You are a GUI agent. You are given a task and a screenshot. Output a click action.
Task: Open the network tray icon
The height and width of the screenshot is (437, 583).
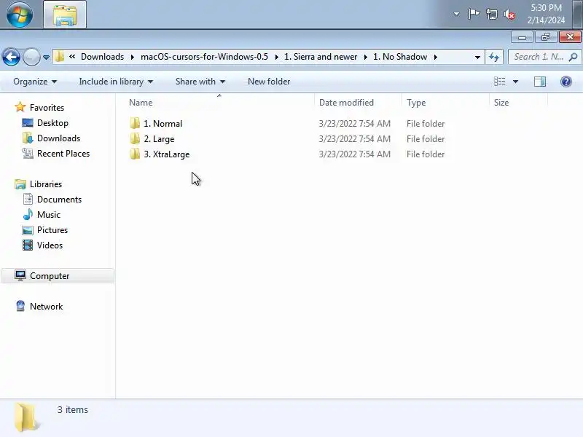(x=491, y=15)
